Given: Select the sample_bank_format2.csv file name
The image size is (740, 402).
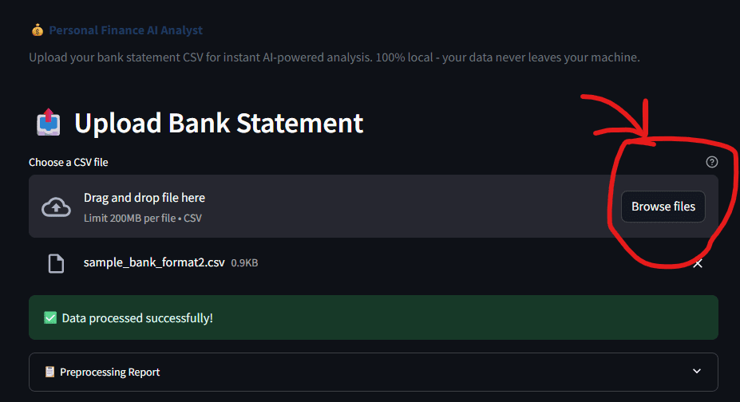Looking at the screenshot, I should tap(154, 262).
